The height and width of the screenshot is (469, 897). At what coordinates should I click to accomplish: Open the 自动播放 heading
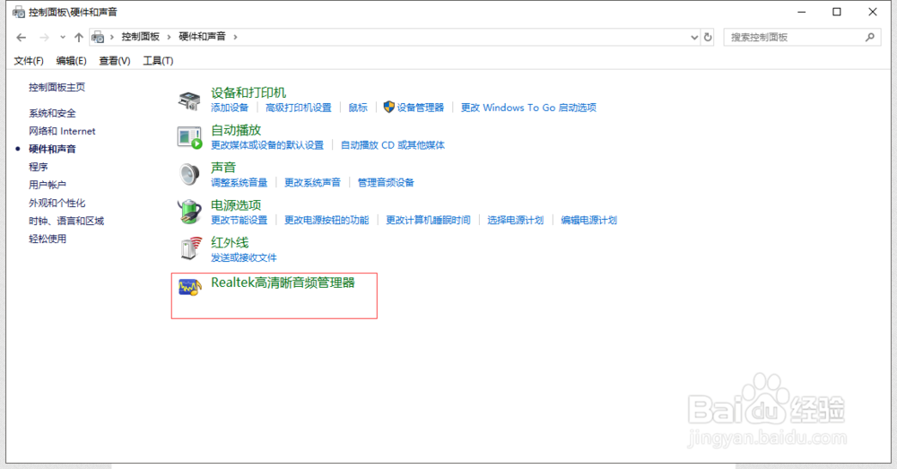click(x=236, y=130)
